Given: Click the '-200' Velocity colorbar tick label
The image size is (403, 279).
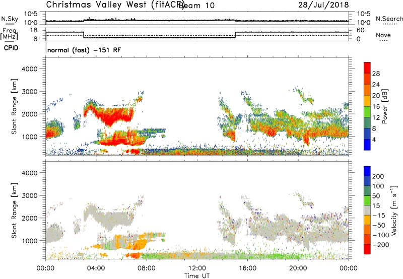Looking at the screenshot, I should (x=380, y=245).
